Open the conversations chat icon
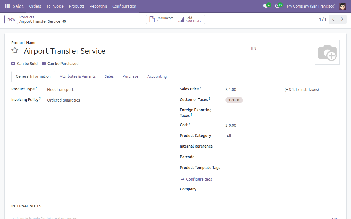The height and width of the screenshot is (219, 351). (265, 6)
